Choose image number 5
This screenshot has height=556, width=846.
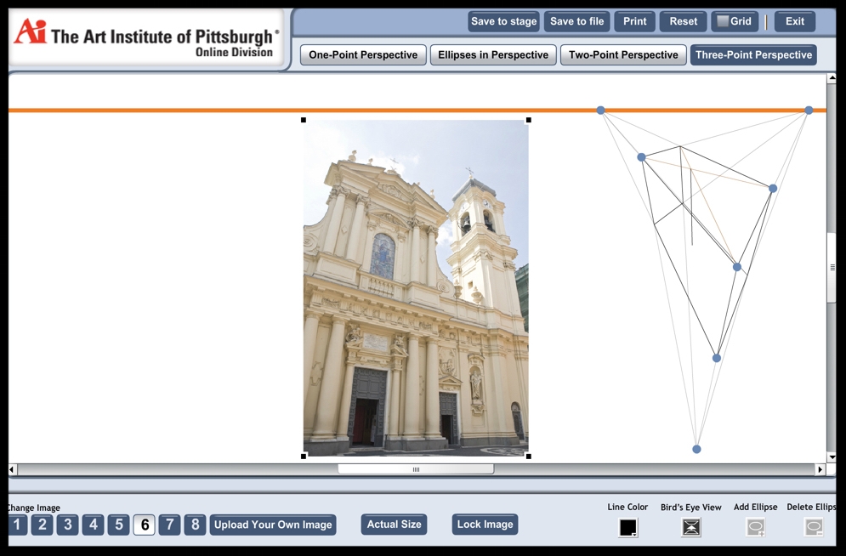(x=119, y=525)
